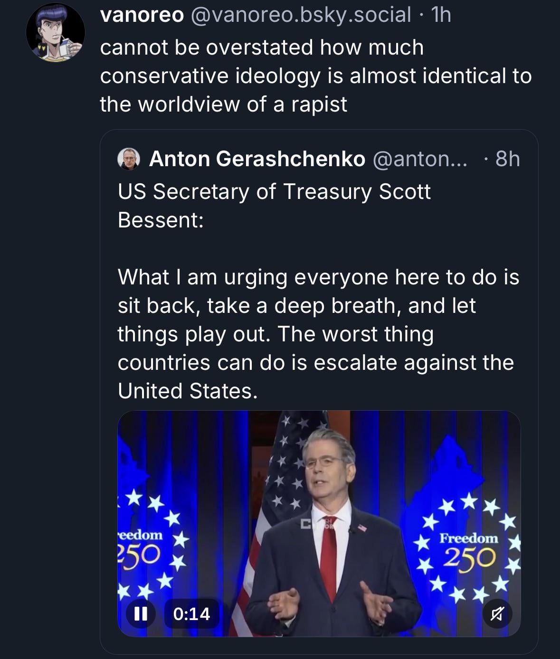
Task: Open the @vanoreo.bsky.social handle link
Action: [x=300, y=15]
